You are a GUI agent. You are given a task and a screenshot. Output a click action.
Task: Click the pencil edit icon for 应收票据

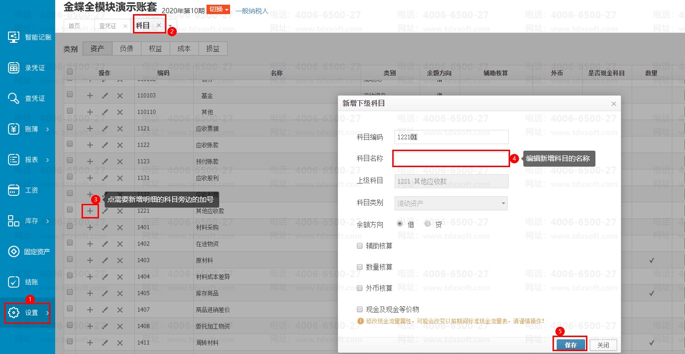[105, 129]
